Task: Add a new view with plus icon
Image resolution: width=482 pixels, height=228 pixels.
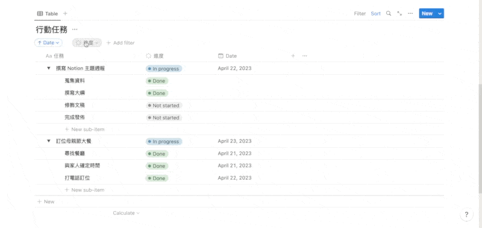Action: [65, 13]
